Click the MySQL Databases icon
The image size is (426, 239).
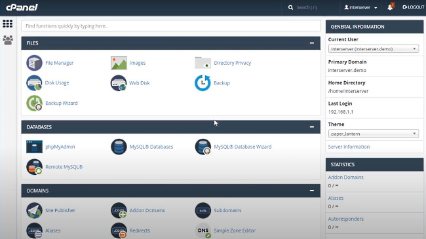pos(119,147)
